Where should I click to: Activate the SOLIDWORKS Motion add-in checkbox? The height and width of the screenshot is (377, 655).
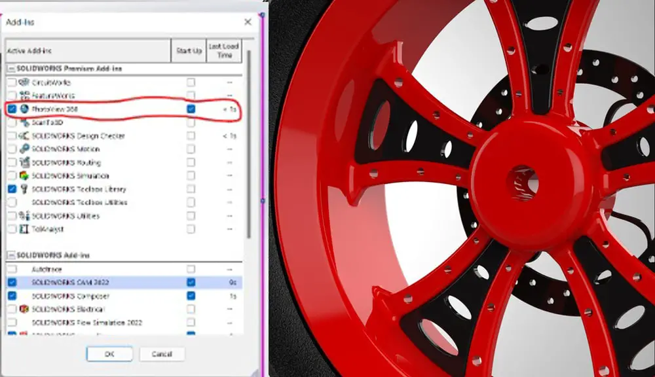tap(12, 149)
